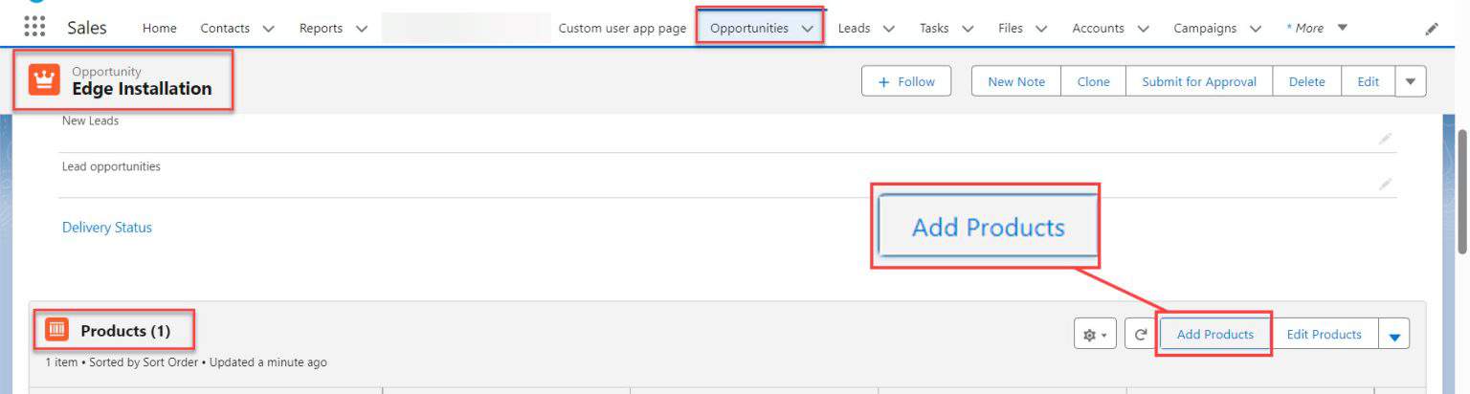Click the New Leads field label
Image resolution: width=1470 pixels, height=394 pixels.
(91, 120)
